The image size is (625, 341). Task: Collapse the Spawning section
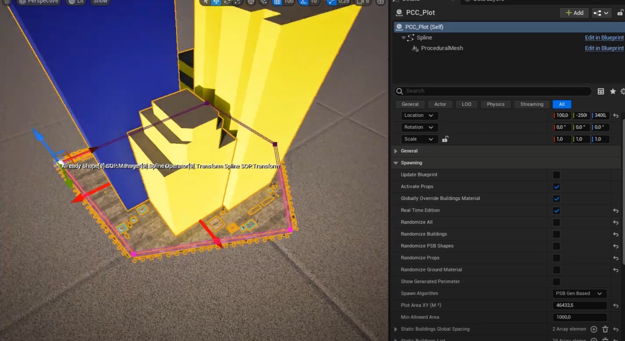tap(396, 163)
